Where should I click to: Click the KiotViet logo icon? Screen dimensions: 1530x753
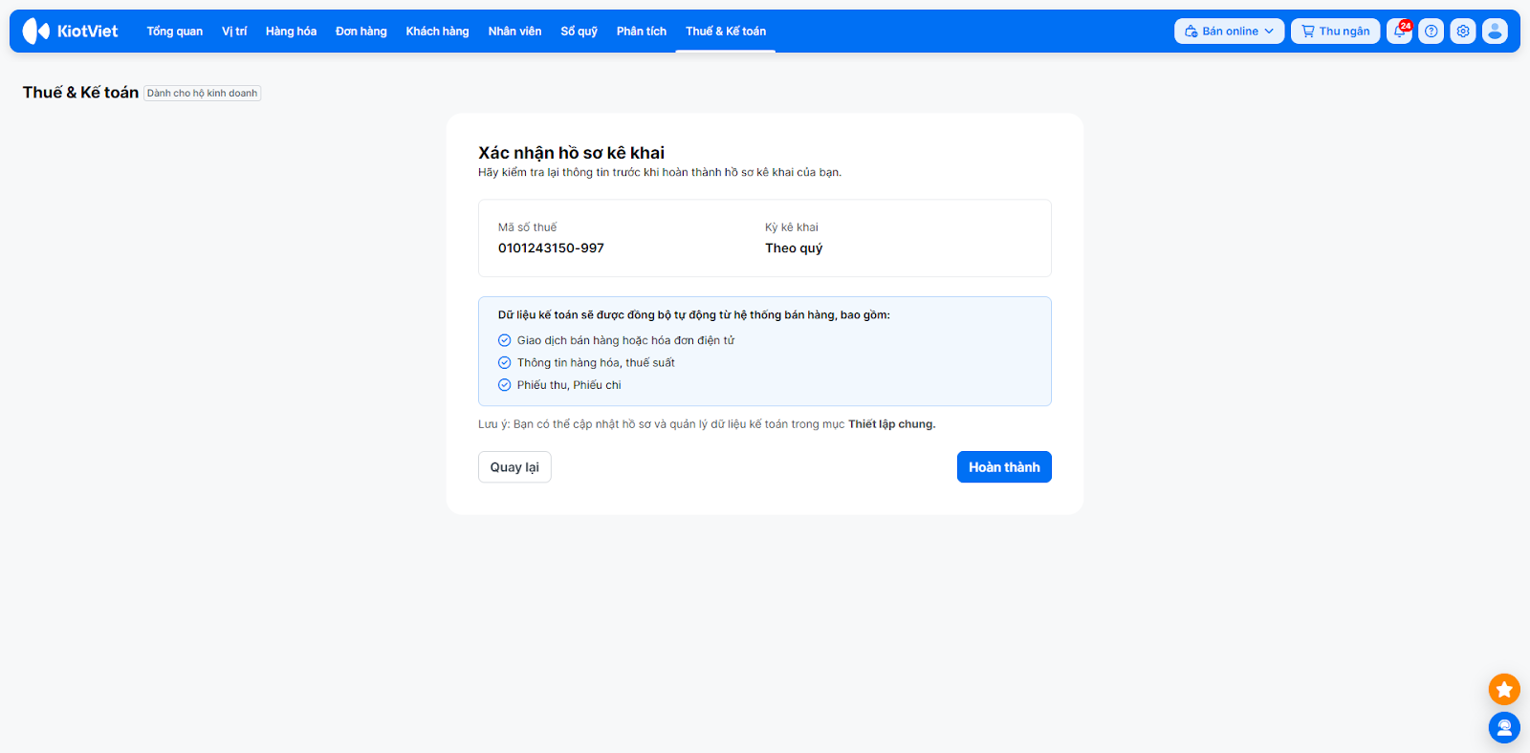[x=36, y=32]
